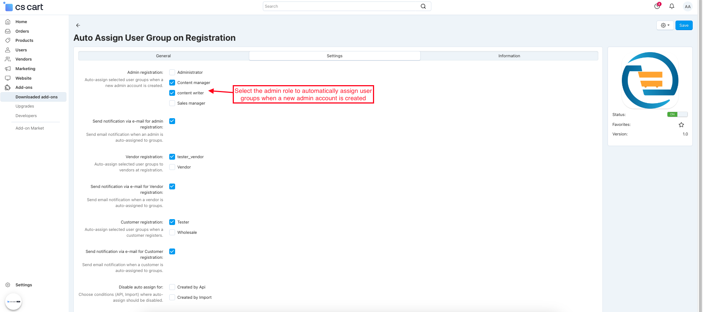
Task: Open the Add-on Market link
Action: click(x=30, y=128)
